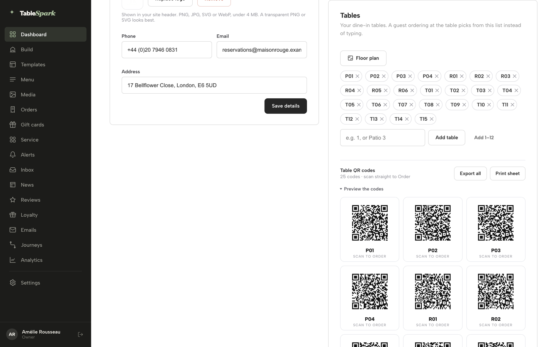Delete table R06 via its x

(x=412, y=90)
